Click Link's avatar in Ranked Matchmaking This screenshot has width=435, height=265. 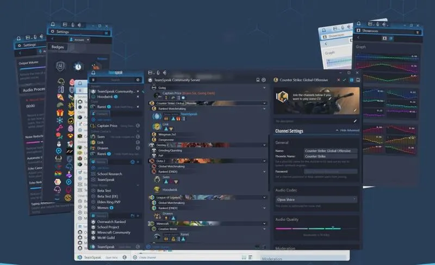(157, 127)
